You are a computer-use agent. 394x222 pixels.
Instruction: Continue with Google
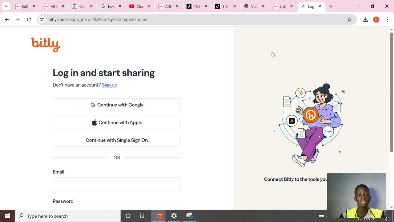coord(117,105)
